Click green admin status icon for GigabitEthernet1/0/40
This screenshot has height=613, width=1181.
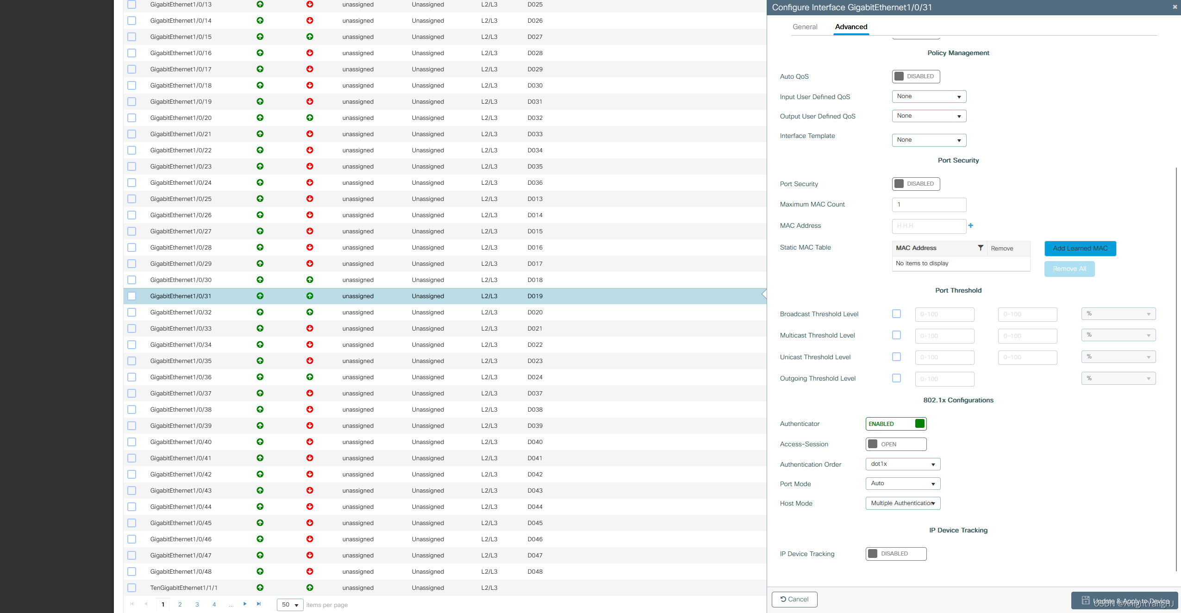[260, 442]
